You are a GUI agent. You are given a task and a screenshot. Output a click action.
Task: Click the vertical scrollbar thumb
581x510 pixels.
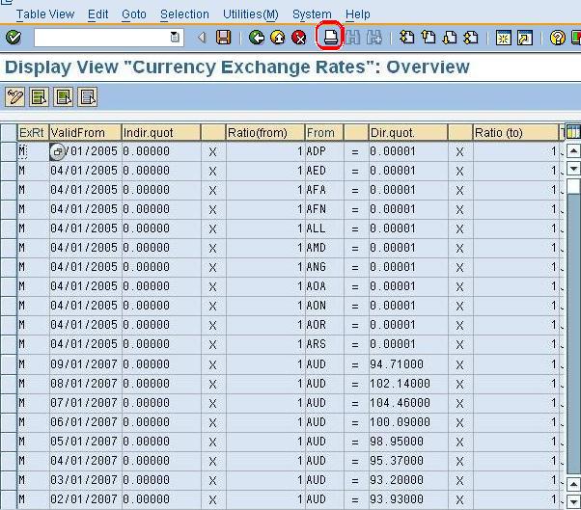coord(573,186)
